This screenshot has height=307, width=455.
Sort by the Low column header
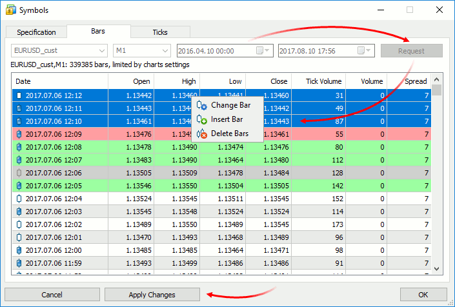click(223, 81)
